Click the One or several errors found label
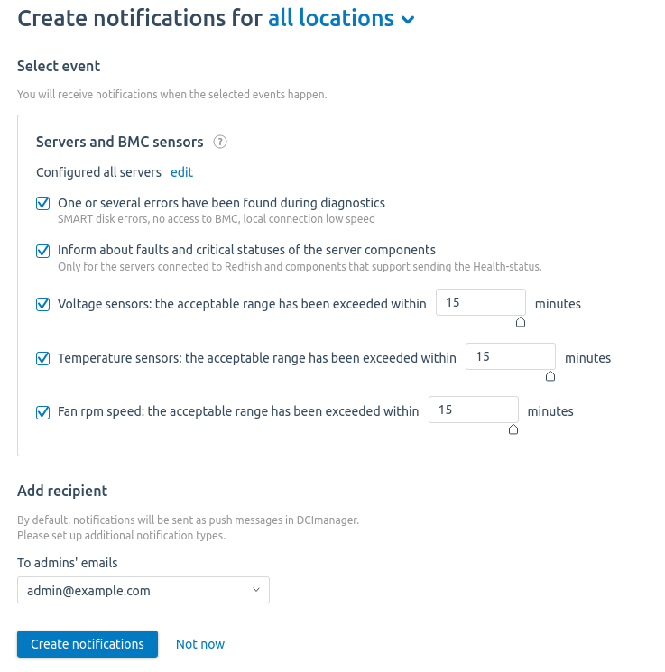Image resolution: width=665 pixels, height=672 pixels. pyautogui.click(x=222, y=203)
